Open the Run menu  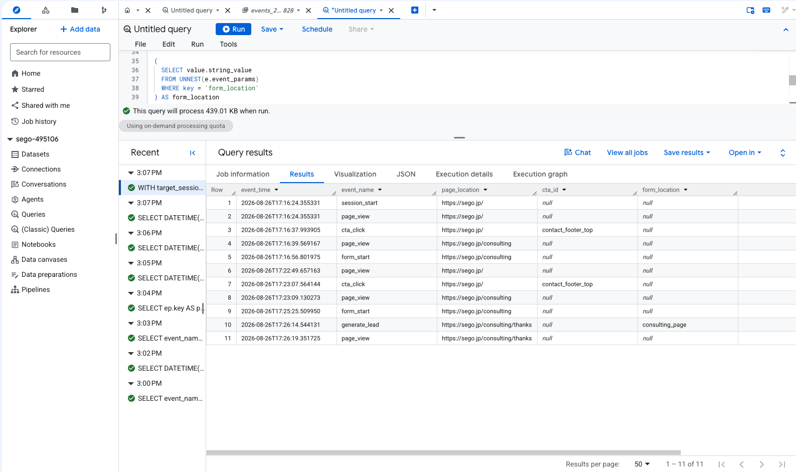point(198,44)
